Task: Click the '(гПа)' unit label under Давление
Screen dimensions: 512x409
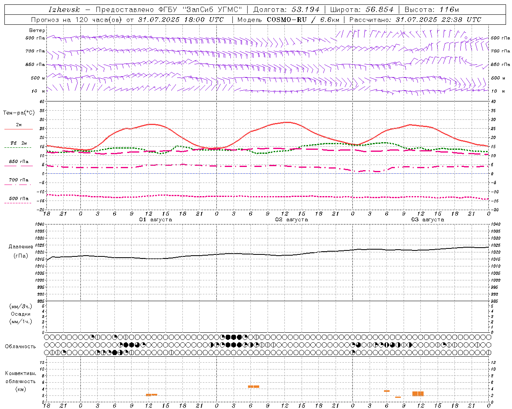Action: 21,256
